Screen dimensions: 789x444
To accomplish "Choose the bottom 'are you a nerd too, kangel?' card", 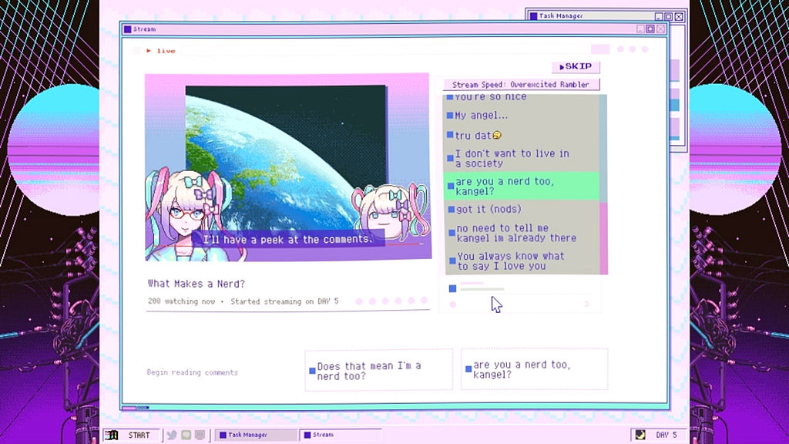I will coord(535,369).
